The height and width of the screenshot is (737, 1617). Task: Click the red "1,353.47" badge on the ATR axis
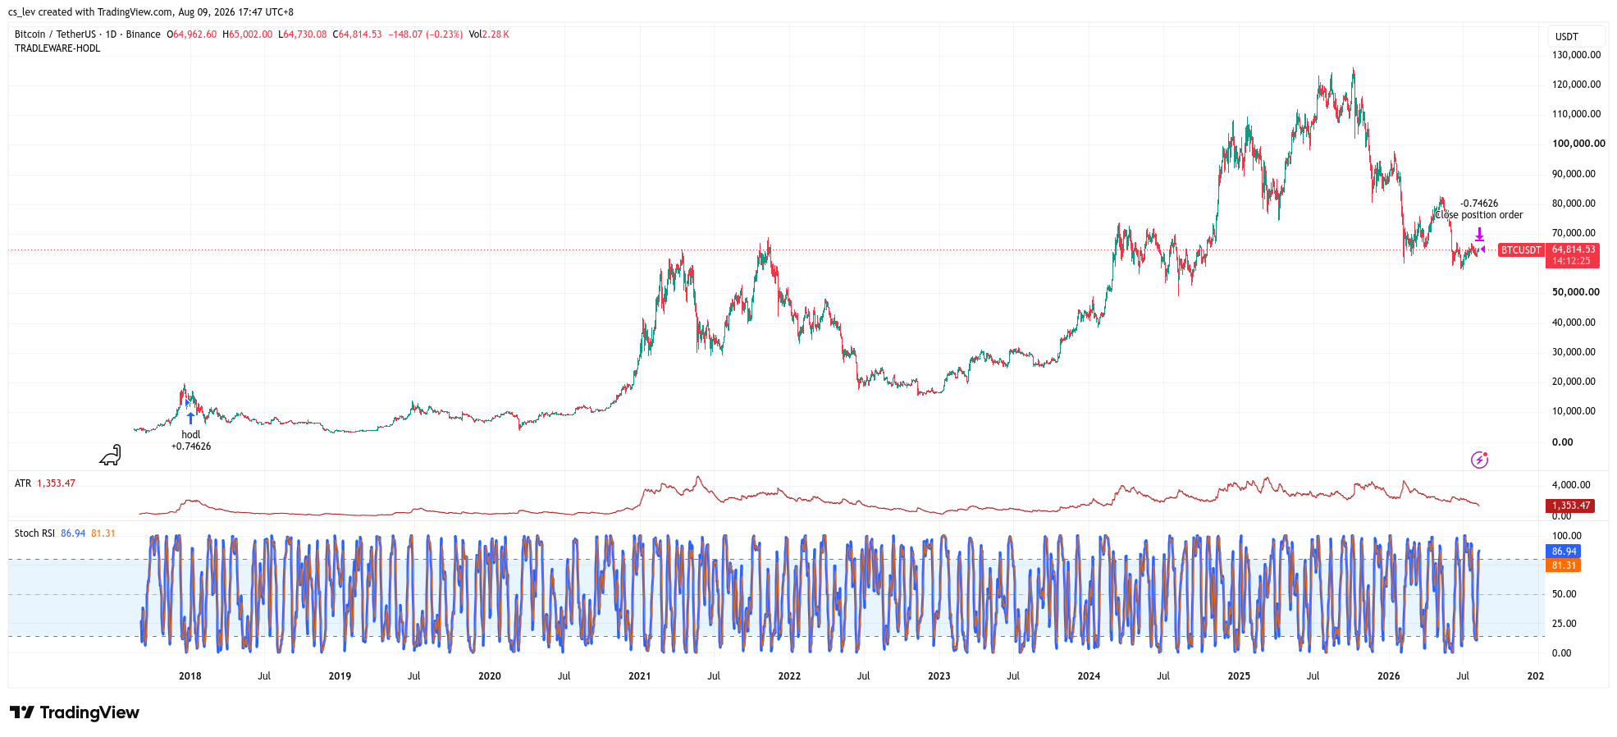(x=1571, y=506)
